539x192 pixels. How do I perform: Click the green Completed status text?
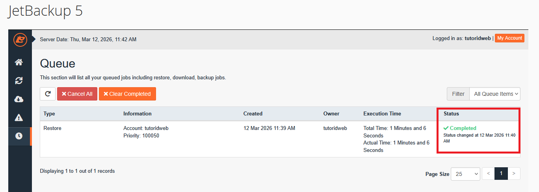click(460, 128)
